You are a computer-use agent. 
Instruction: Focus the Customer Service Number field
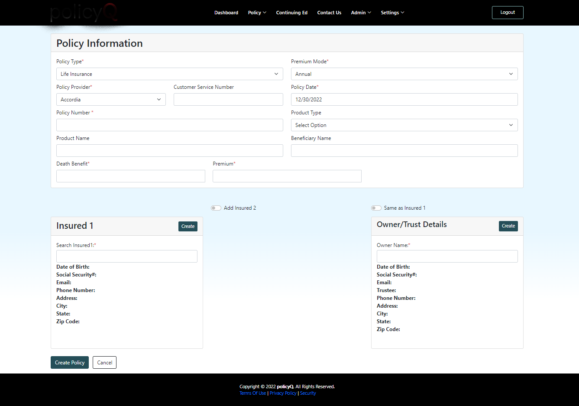click(x=228, y=100)
